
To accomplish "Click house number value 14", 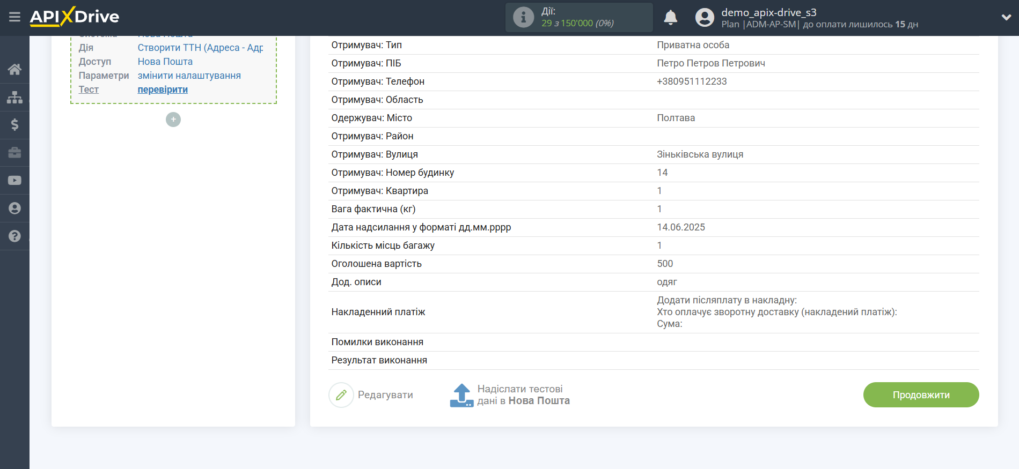I will click(x=662, y=173).
